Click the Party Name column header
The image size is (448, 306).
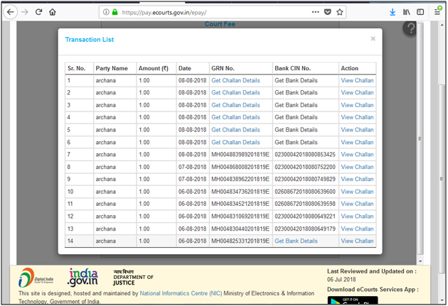[x=112, y=68]
